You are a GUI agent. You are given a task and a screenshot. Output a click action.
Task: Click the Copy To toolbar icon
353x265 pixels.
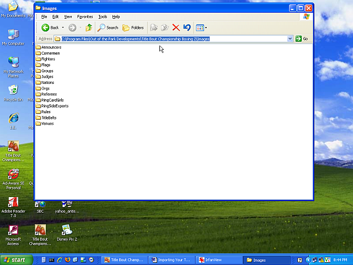165,28
